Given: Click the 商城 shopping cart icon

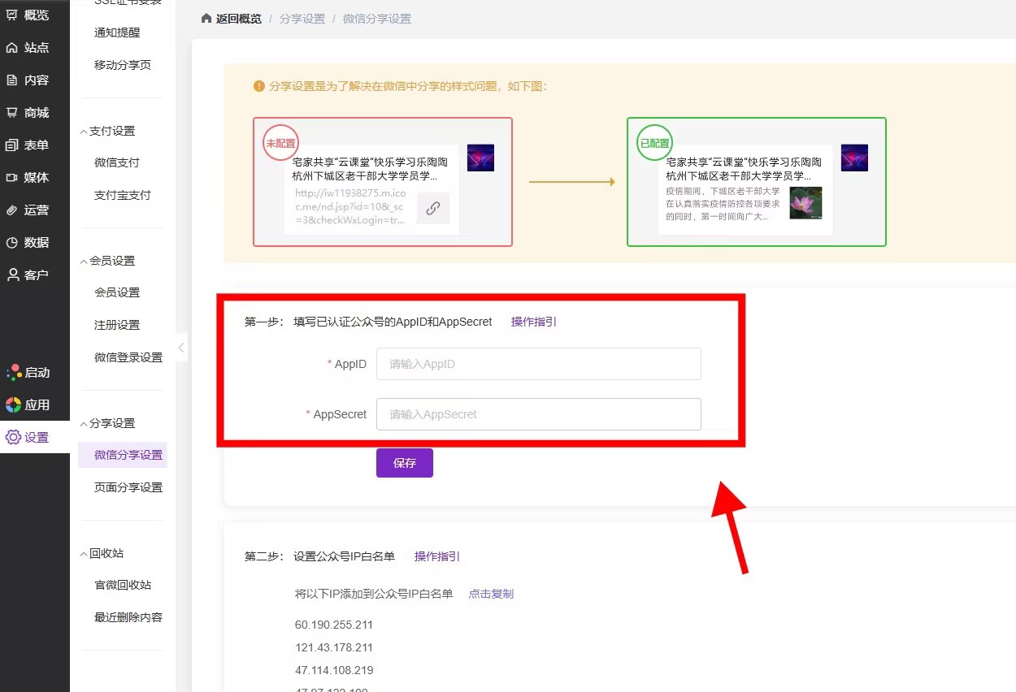Looking at the screenshot, I should click(12, 113).
